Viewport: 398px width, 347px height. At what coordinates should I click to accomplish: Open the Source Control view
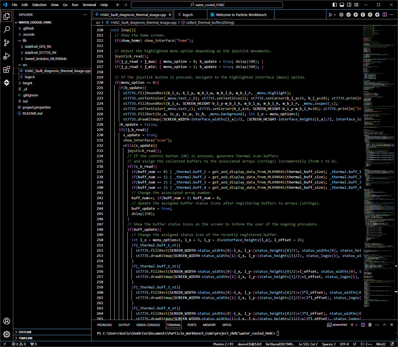[x=7, y=43]
